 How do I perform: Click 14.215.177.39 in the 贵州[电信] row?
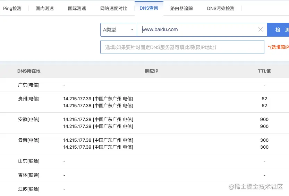coord(77,99)
